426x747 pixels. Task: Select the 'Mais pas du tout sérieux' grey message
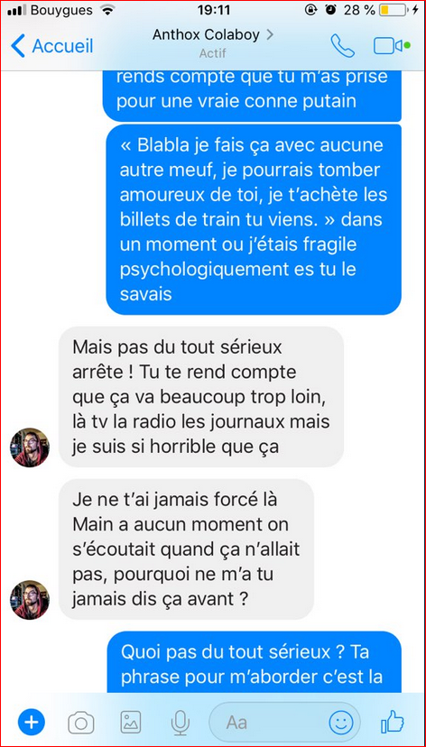pyautogui.click(x=201, y=397)
